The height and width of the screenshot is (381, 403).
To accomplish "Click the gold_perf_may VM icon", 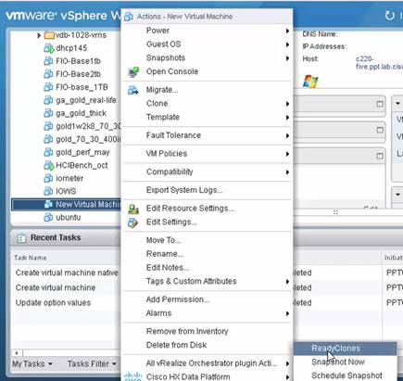I will coord(48,152).
